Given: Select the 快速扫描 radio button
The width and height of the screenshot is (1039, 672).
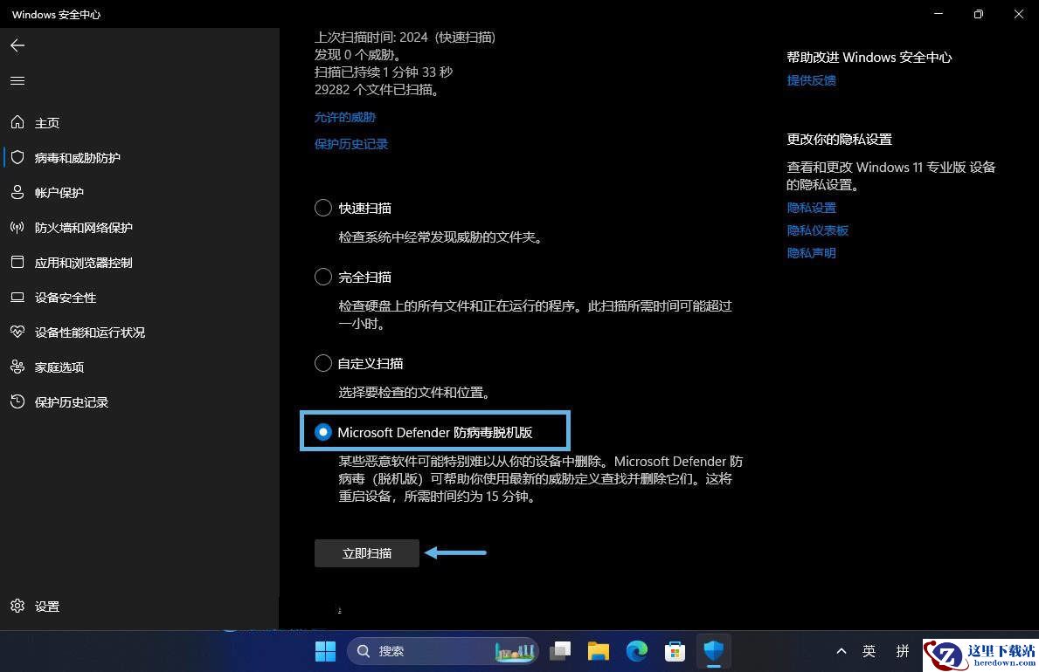Looking at the screenshot, I should point(323,208).
